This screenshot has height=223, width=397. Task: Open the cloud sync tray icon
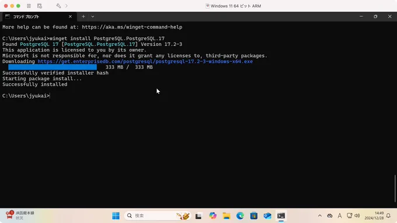point(330,215)
